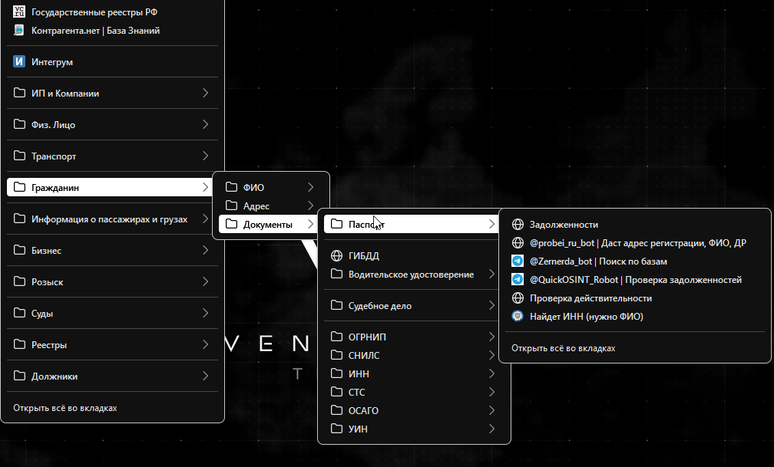Click the ГИБДД globe icon

pyautogui.click(x=336, y=255)
